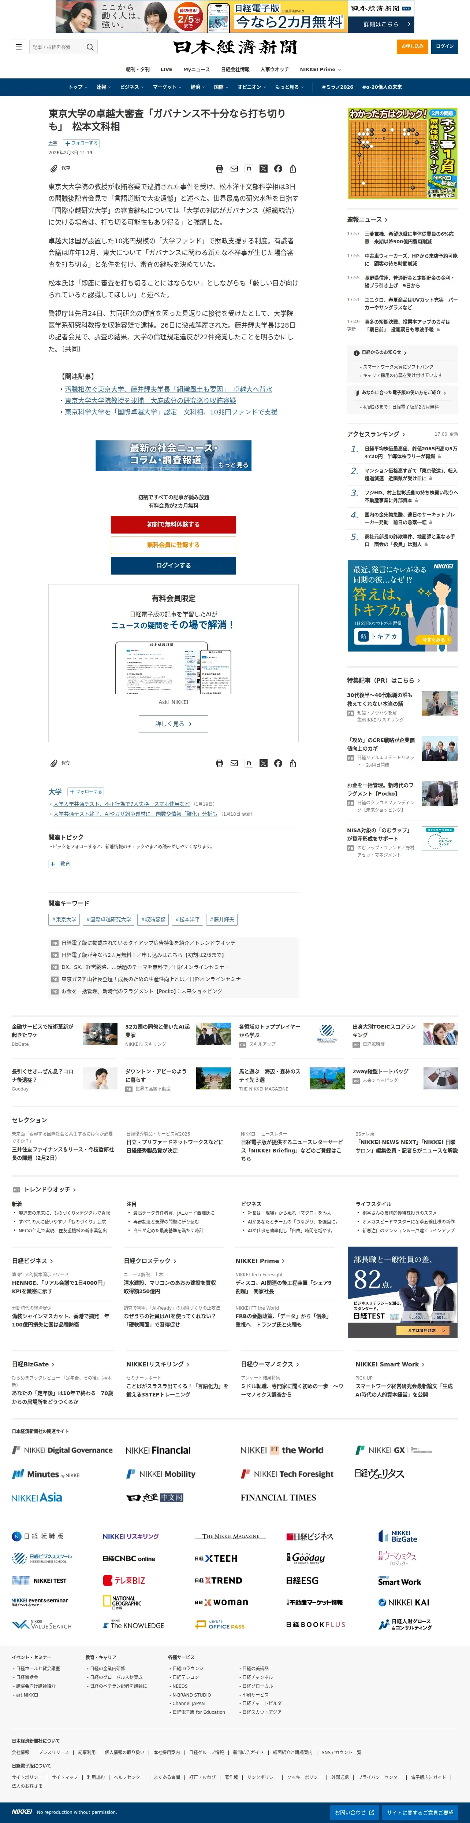Open the トレンドウオッチ heading link
This screenshot has width=470, height=1823.
tap(49, 1189)
